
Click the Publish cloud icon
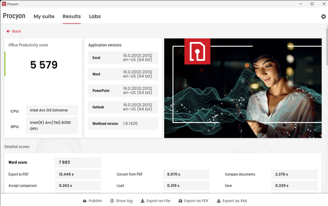[x=85, y=201]
